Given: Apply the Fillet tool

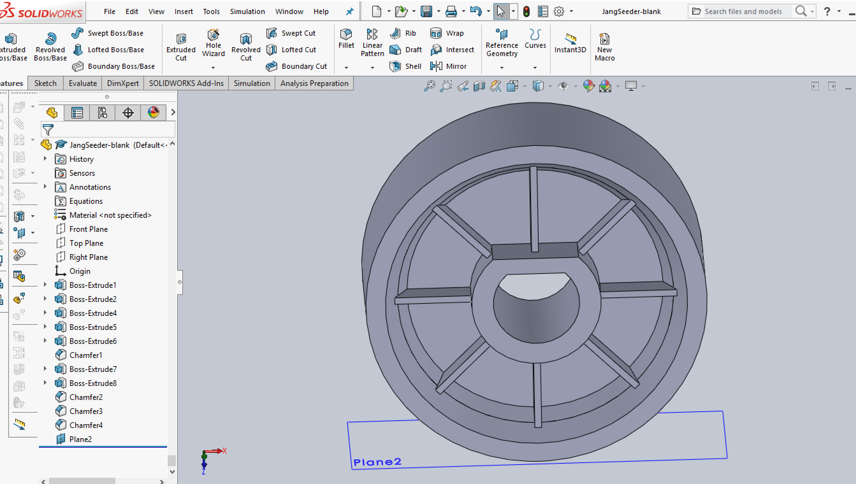Looking at the screenshot, I should point(346,39).
